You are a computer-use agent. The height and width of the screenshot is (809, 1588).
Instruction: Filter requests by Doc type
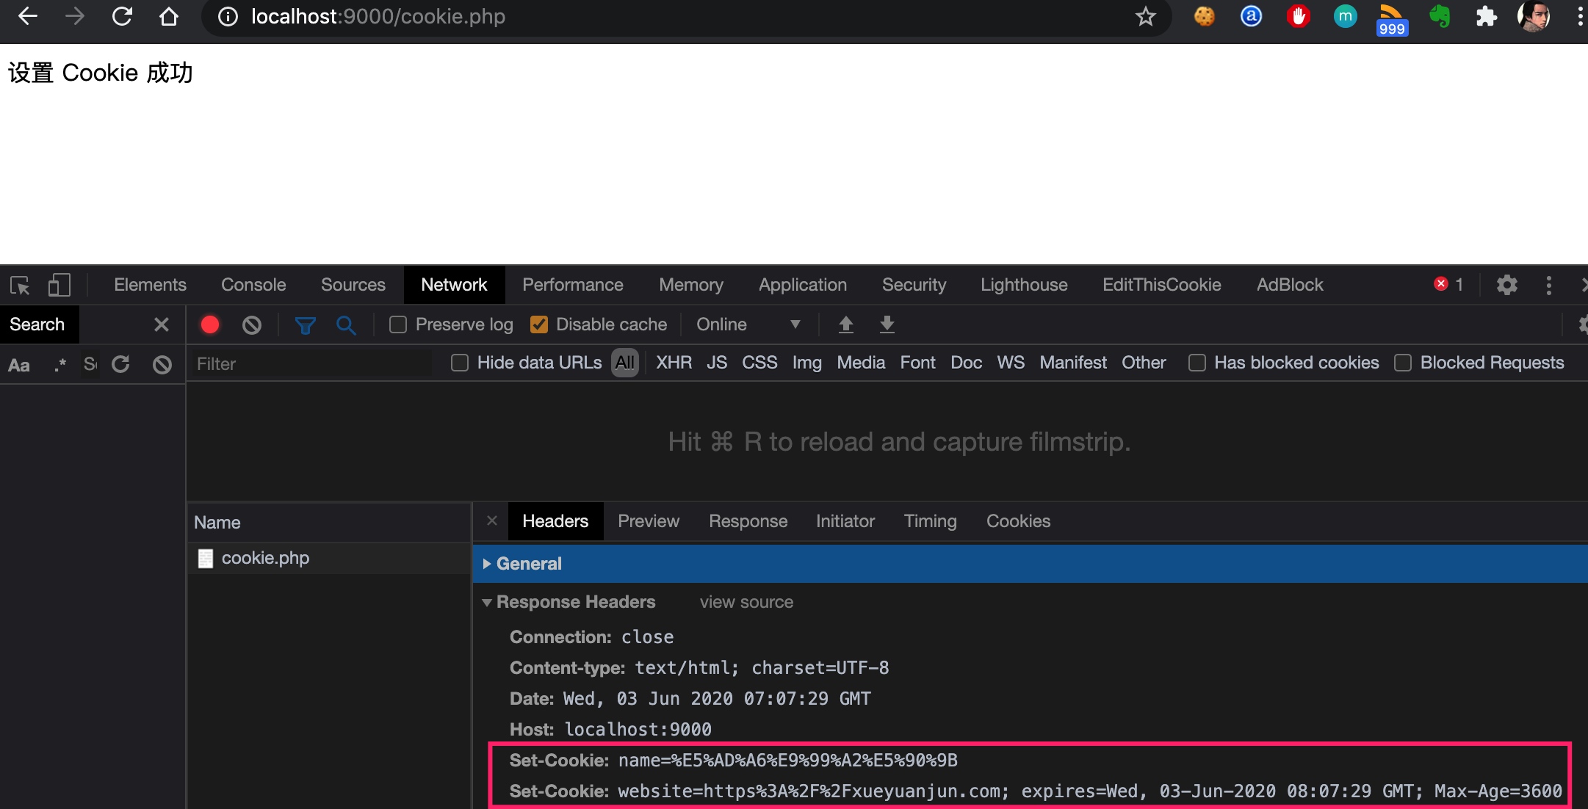pyautogui.click(x=966, y=363)
